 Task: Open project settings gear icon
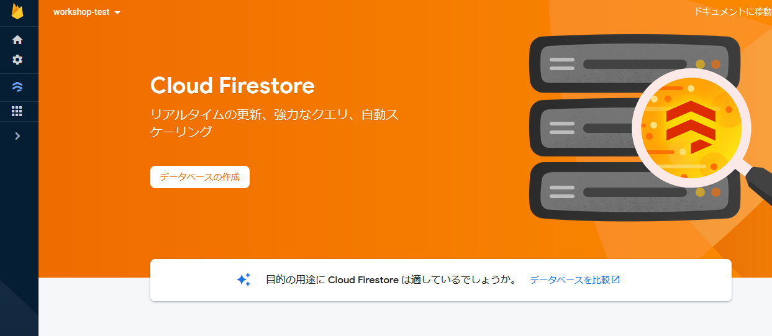click(17, 60)
